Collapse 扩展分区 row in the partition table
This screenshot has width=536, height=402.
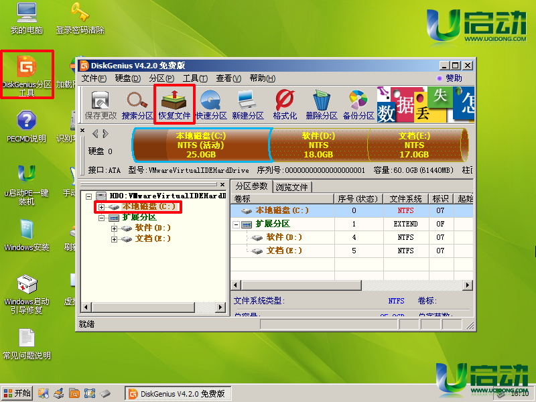tap(236, 224)
